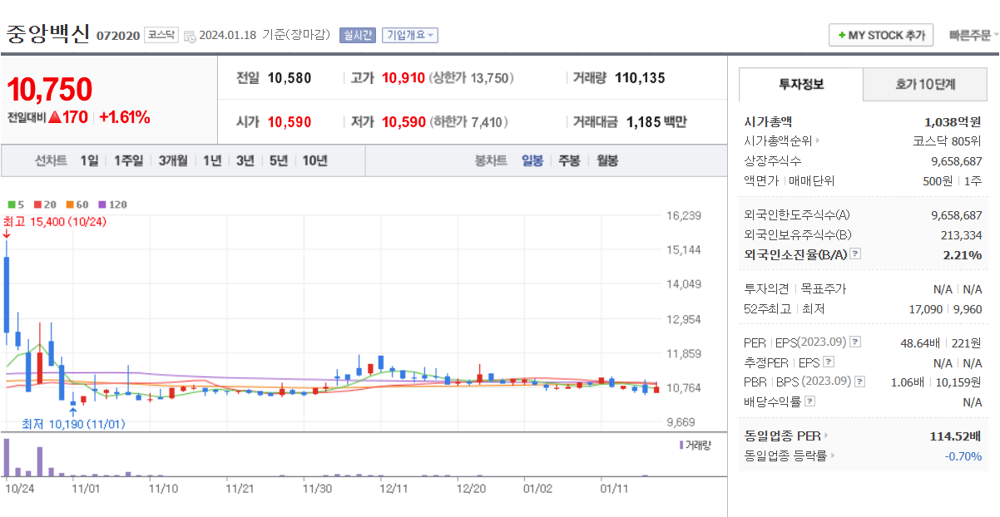Switch to the 호가10단계 tab

pyautogui.click(x=925, y=85)
